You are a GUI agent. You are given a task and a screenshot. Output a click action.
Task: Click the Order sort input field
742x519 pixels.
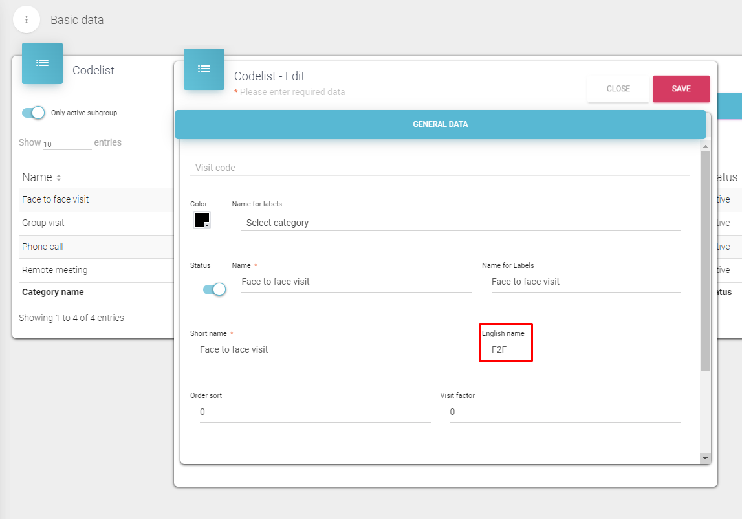(314, 412)
